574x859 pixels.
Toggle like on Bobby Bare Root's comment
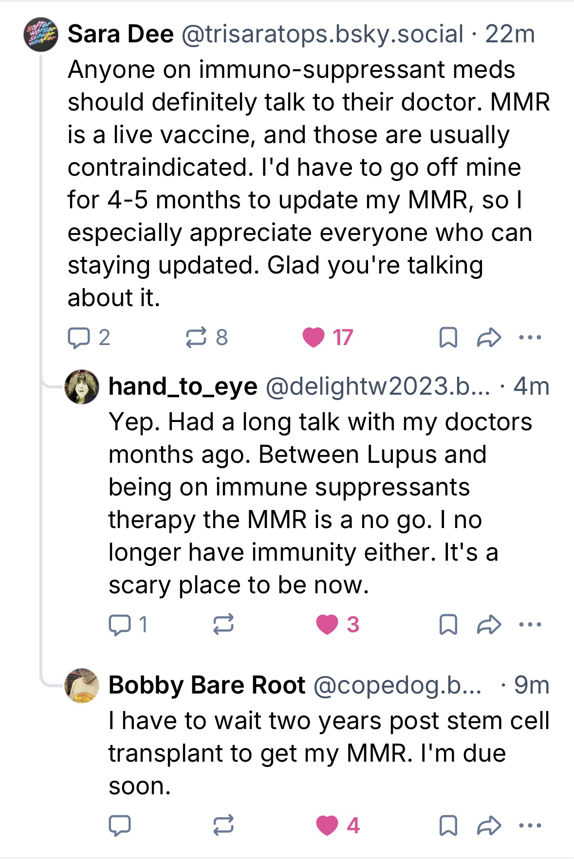pyautogui.click(x=327, y=825)
